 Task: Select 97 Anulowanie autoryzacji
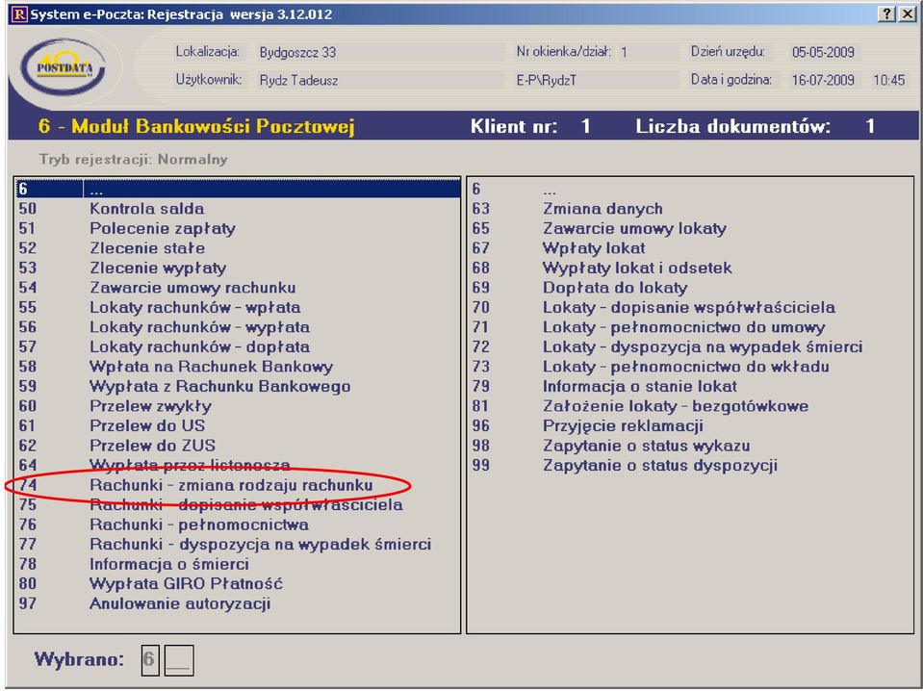click(237, 603)
